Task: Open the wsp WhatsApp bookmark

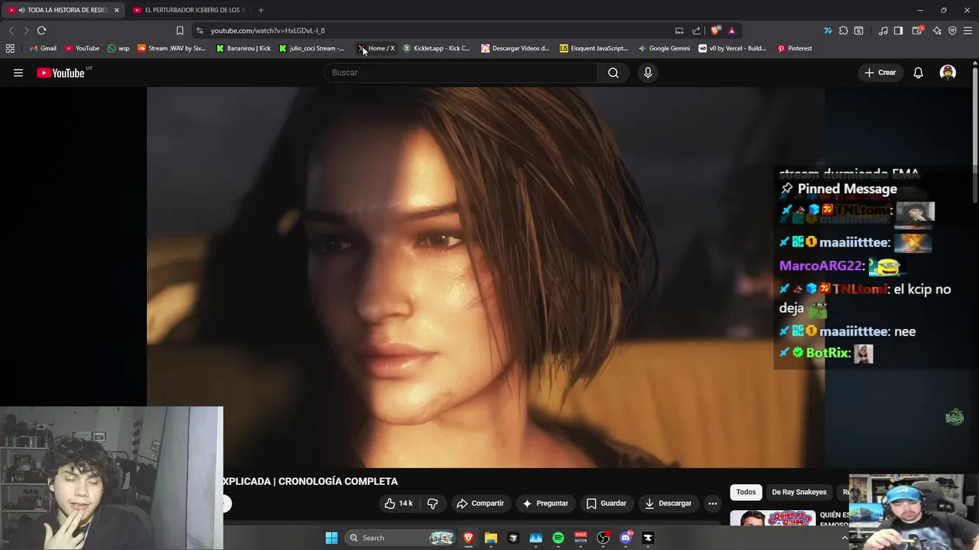Action: coord(119,48)
